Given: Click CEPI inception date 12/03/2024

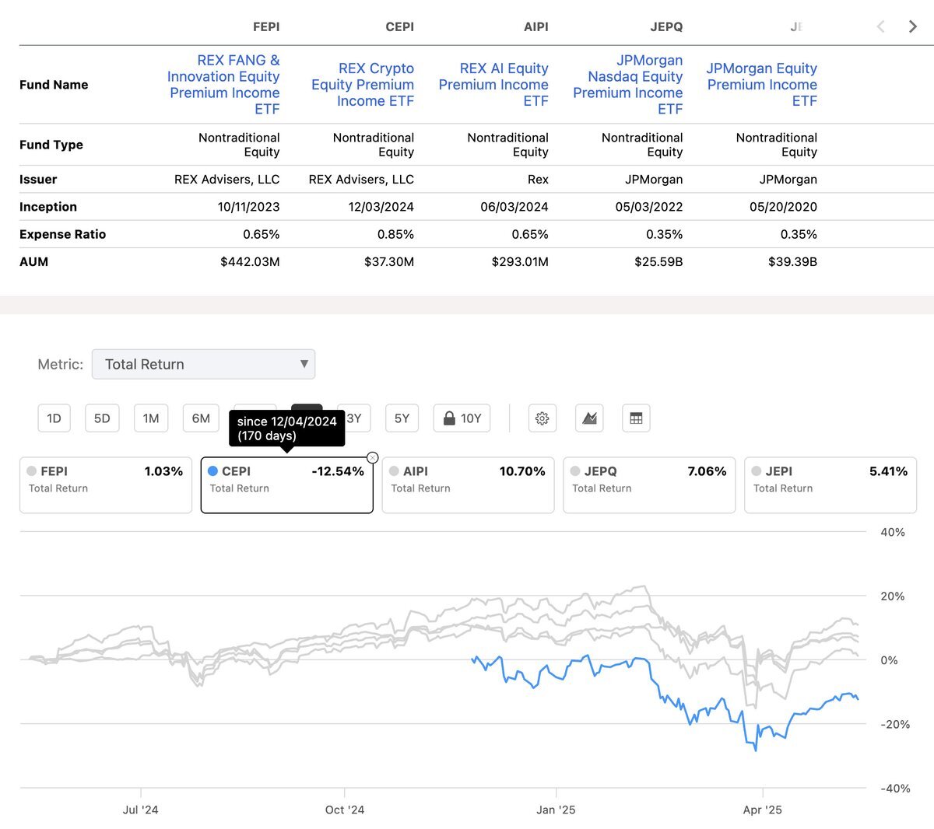Looking at the screenshot, I should [381, 207].
